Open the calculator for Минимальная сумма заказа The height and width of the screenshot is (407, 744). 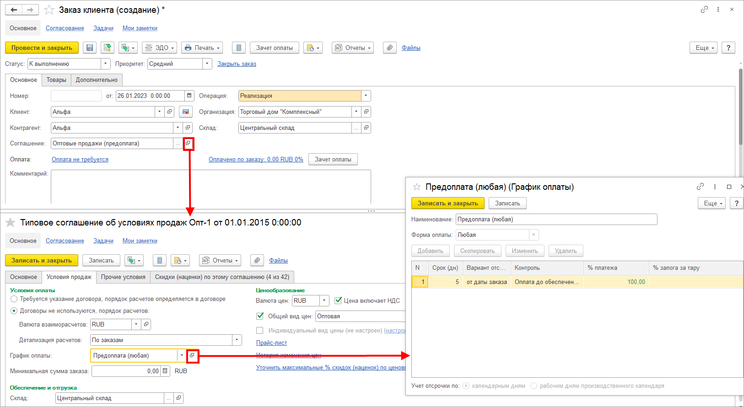pos(165,371)
